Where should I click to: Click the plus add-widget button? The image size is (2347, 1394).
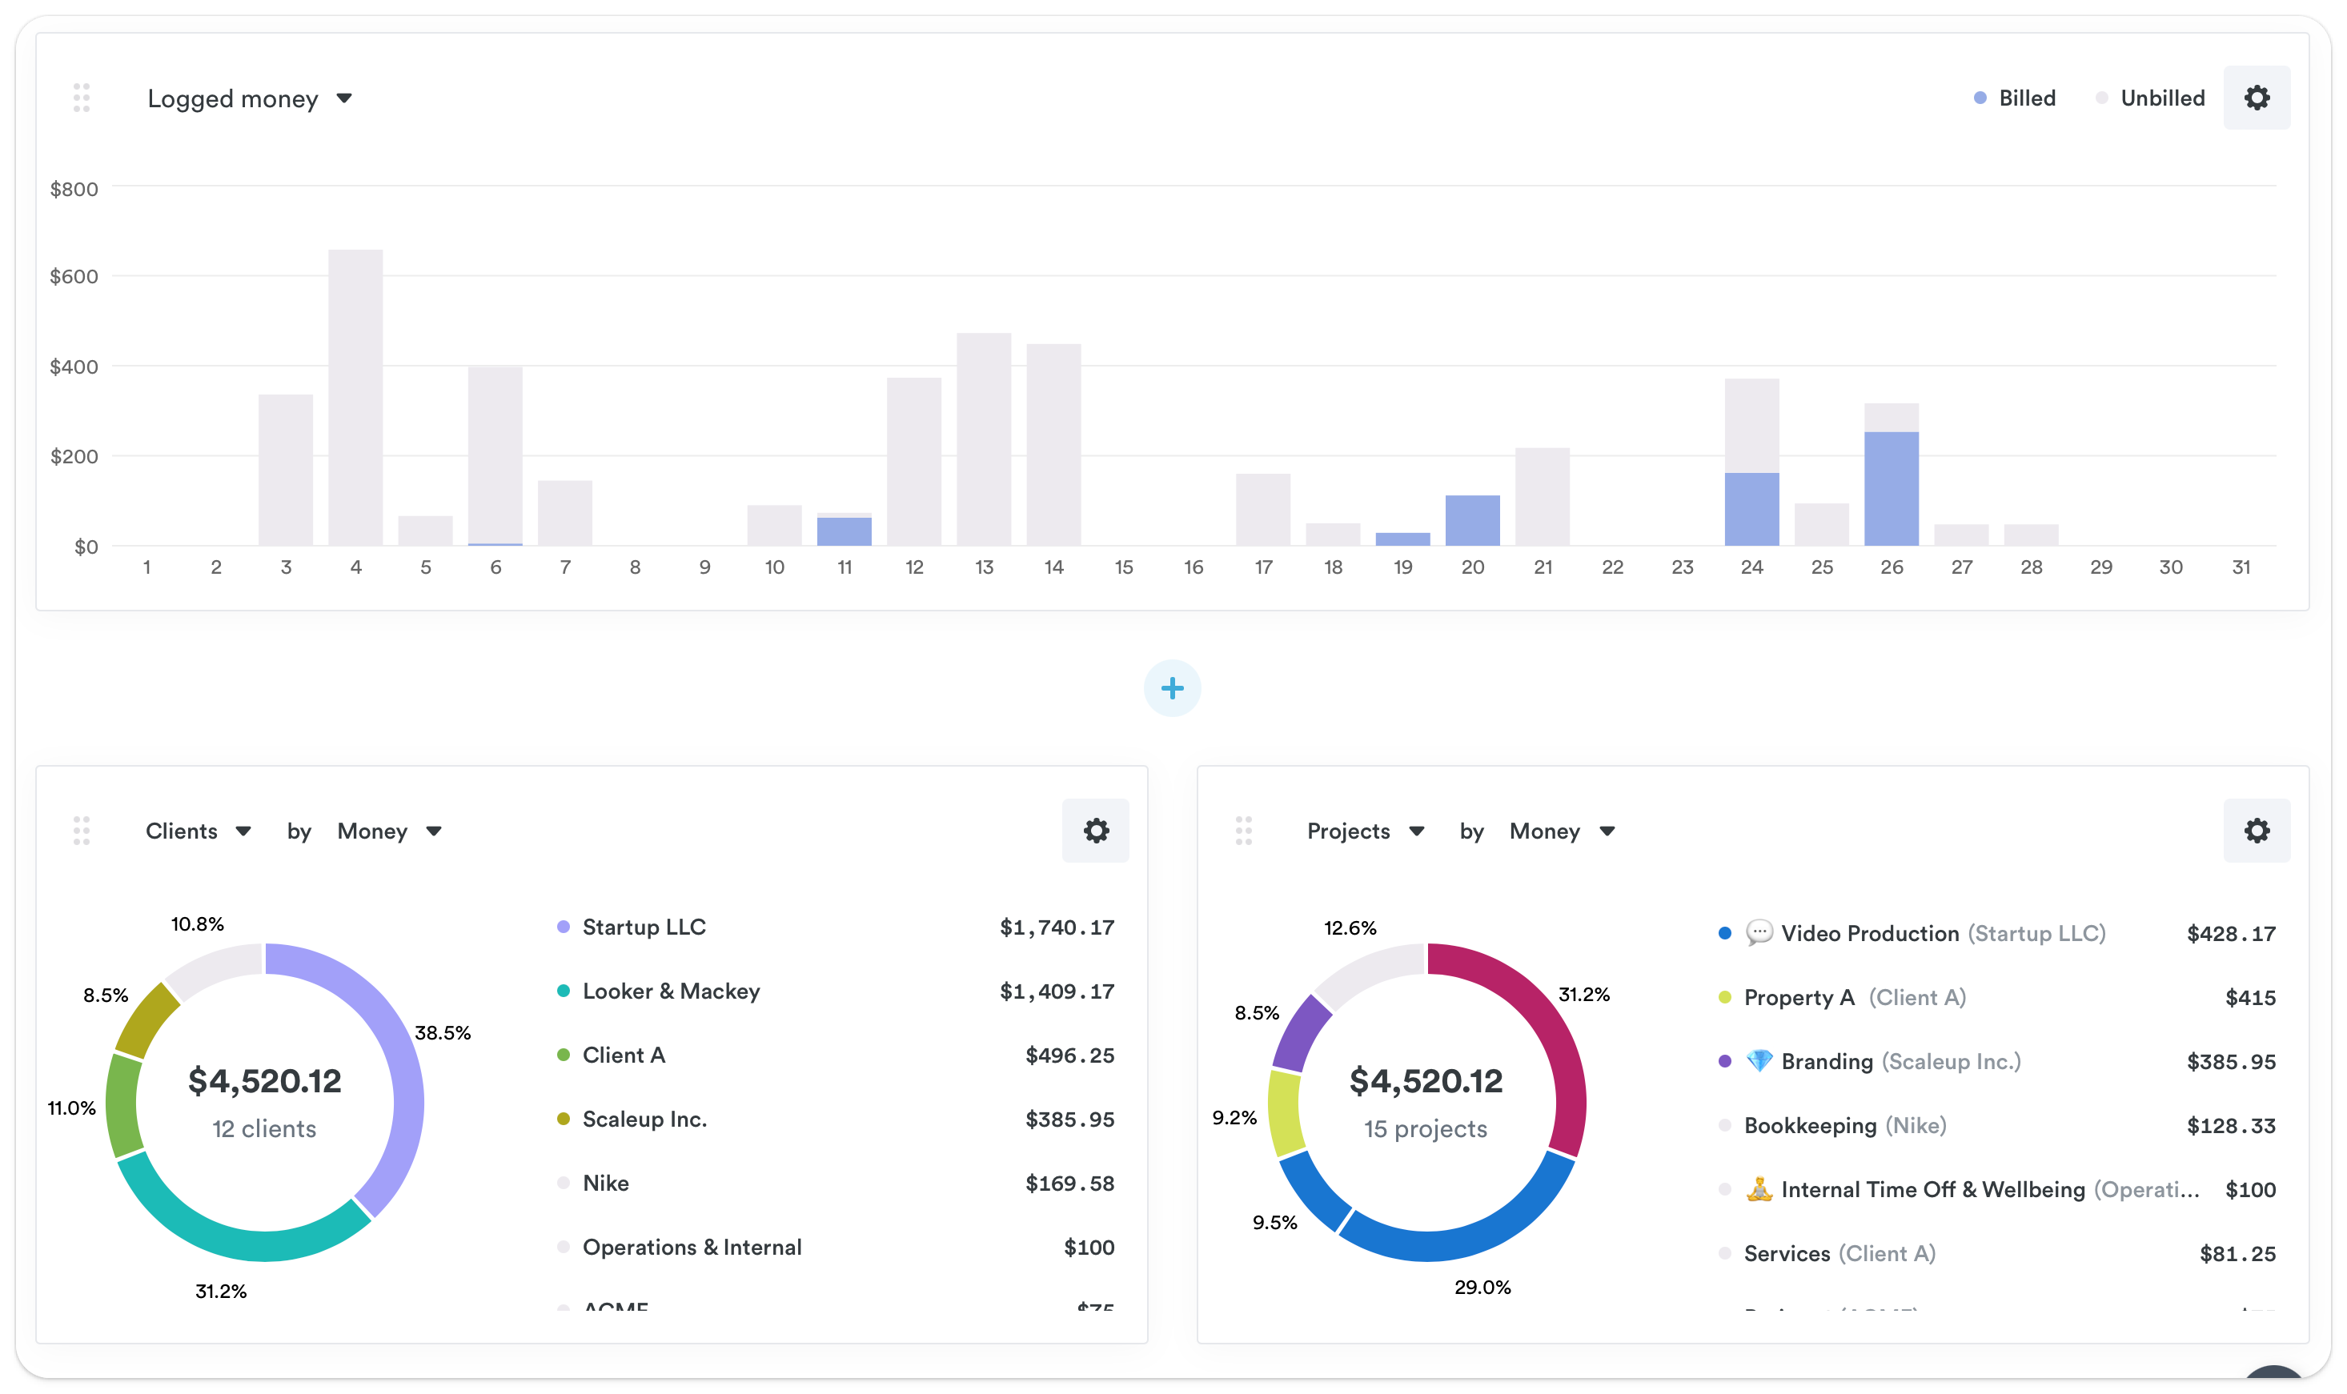pos(1172,688)
